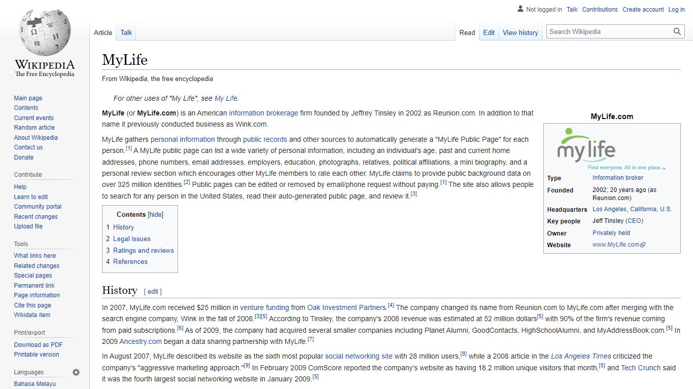Open the My Life disambiguation link
This screenshot has height=389, width=693.
coord(226,98)
